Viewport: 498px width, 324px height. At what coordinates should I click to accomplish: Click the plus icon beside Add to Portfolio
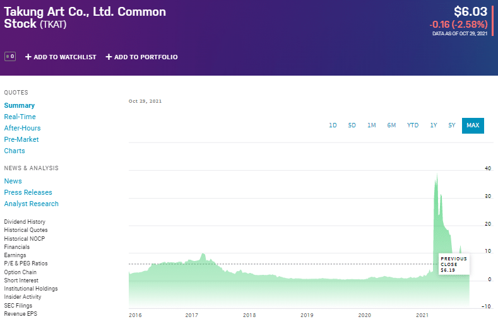pyautogui.click(x=109, y=57)
